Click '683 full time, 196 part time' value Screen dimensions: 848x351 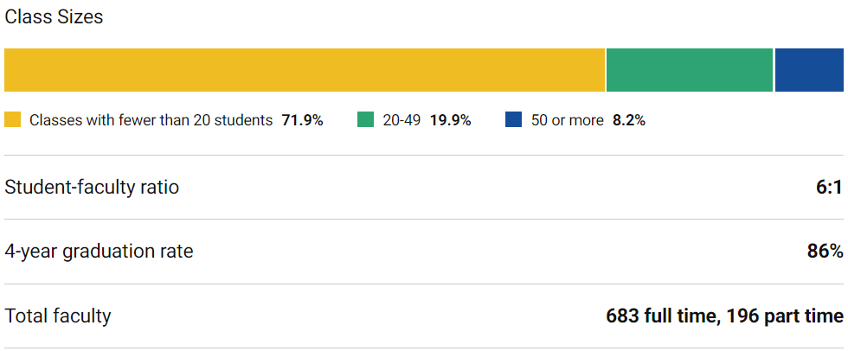click(x=725, y=316)
